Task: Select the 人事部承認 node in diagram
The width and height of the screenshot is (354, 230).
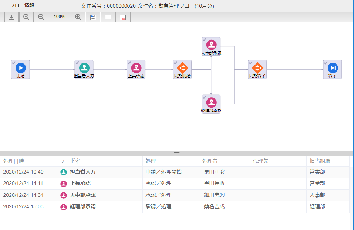Action: (211, 46)
